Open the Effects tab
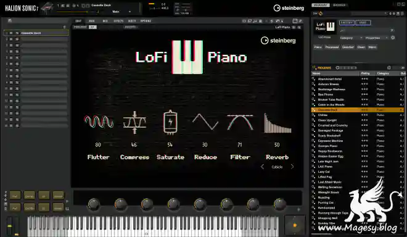407x237 pixels. (x=118, y=21)
